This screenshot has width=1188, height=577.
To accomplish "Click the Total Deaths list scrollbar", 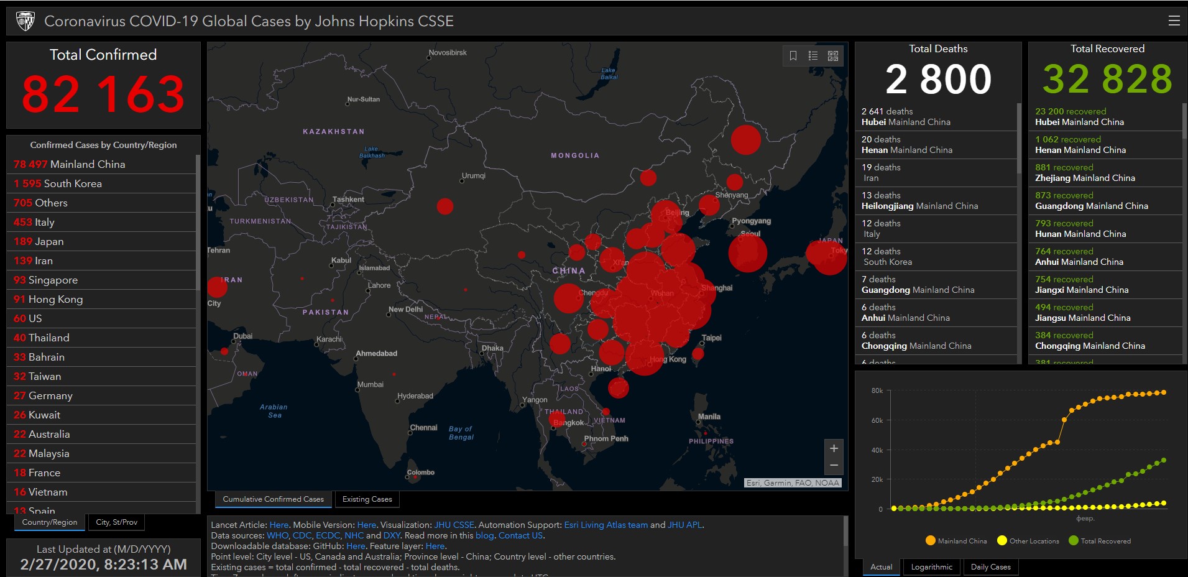I will click(1018, 138).
